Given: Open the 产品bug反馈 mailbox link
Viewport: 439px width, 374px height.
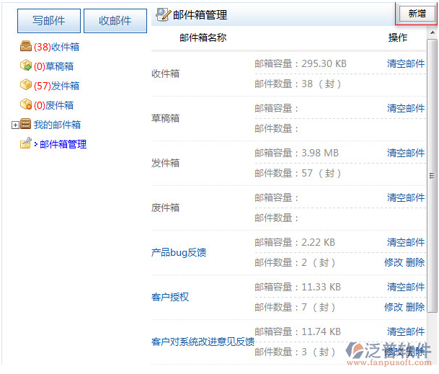Looking at the screenshot, I should [x=179, y=252].
